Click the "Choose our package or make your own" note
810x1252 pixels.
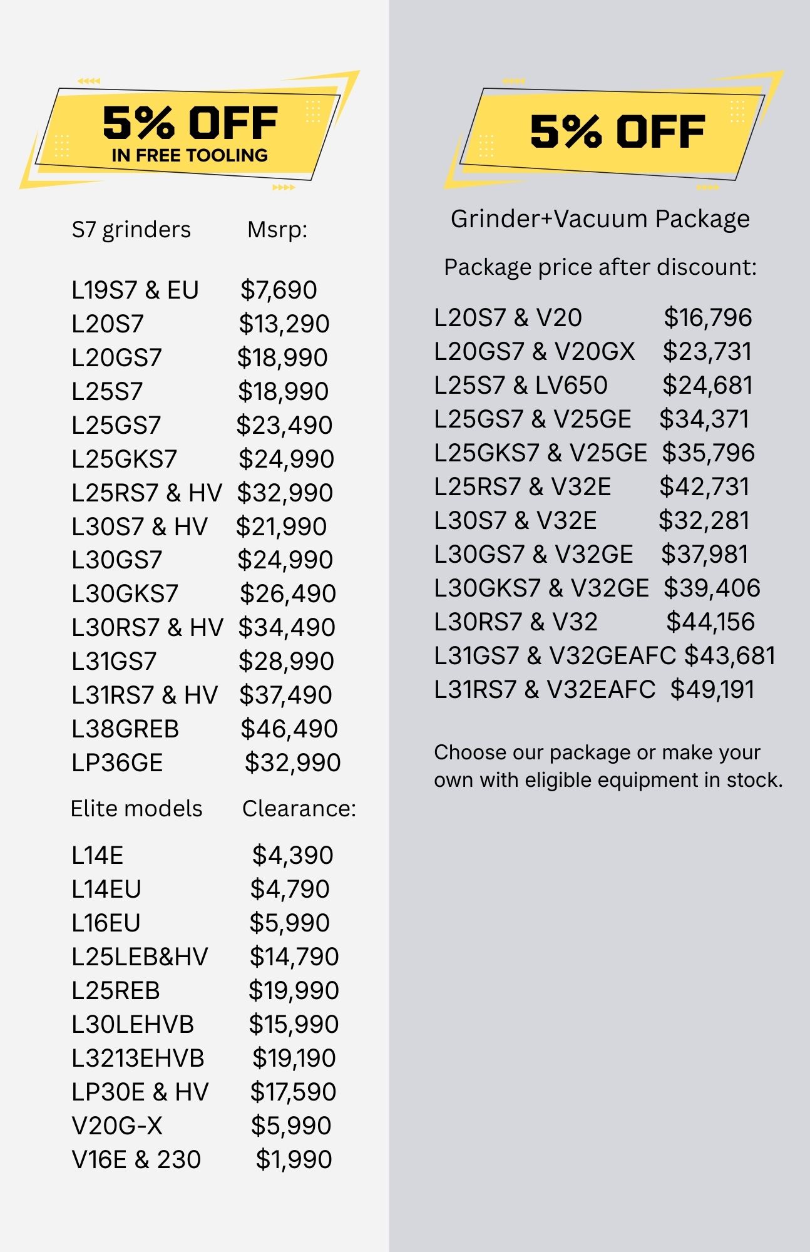[x=608, y=766]
